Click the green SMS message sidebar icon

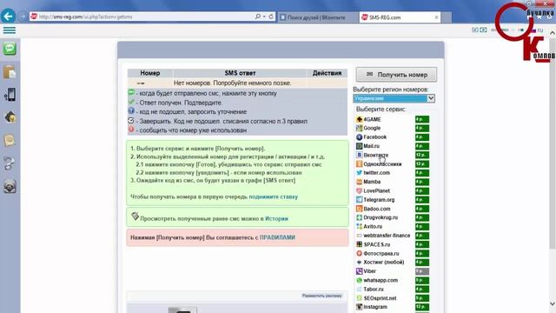pyautogui.click(x=10, y=49)
